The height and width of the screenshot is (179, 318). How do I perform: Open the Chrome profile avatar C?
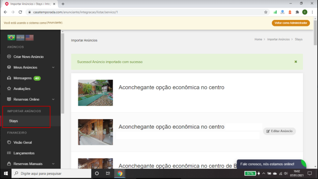pos(305,12)
